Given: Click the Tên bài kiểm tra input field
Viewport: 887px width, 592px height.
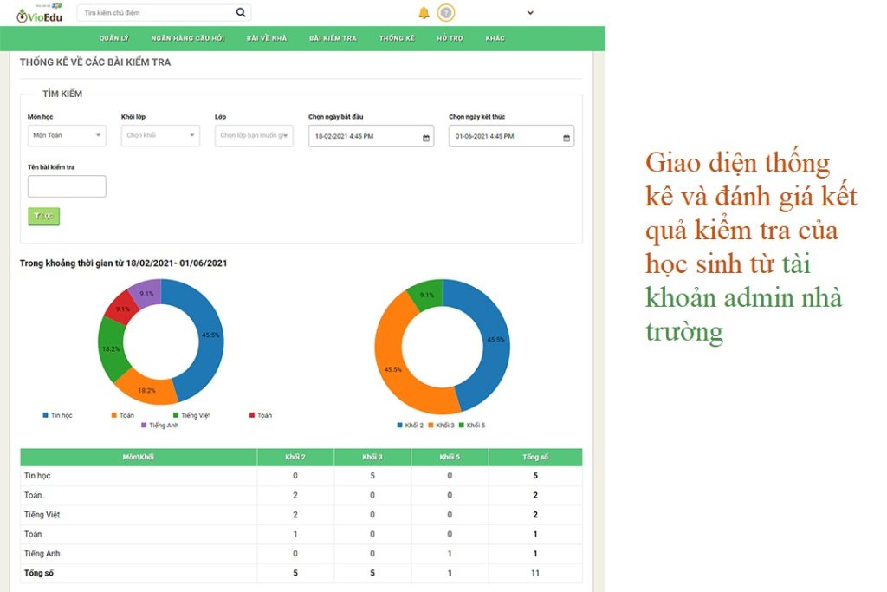Looking at the screenshot, I should click(67, 186).
